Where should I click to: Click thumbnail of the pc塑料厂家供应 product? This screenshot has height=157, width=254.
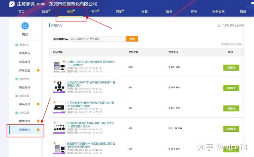click(x=59, y=66)
